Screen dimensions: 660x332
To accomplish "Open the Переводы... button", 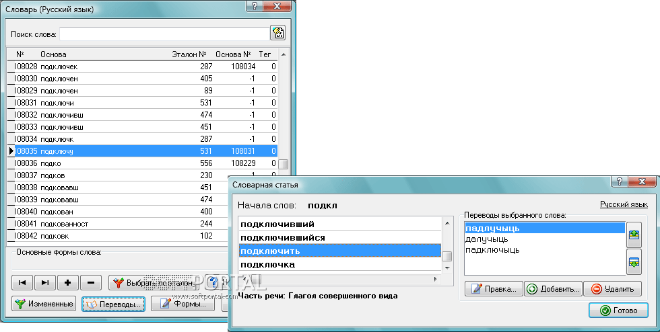I will [x=113, y=304].
